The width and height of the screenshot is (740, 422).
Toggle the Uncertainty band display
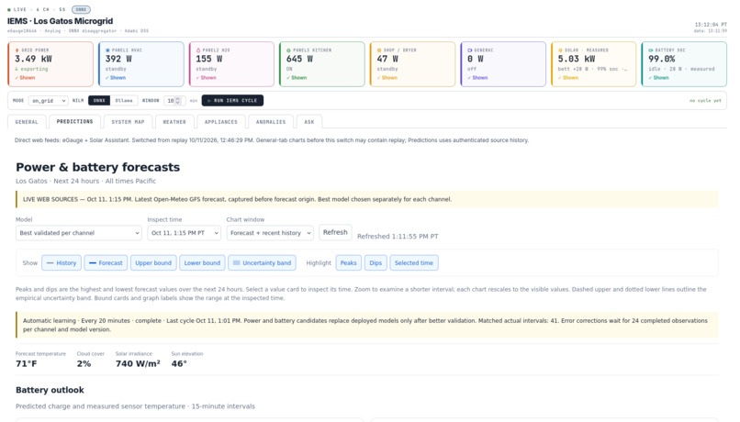coord(262,263)
